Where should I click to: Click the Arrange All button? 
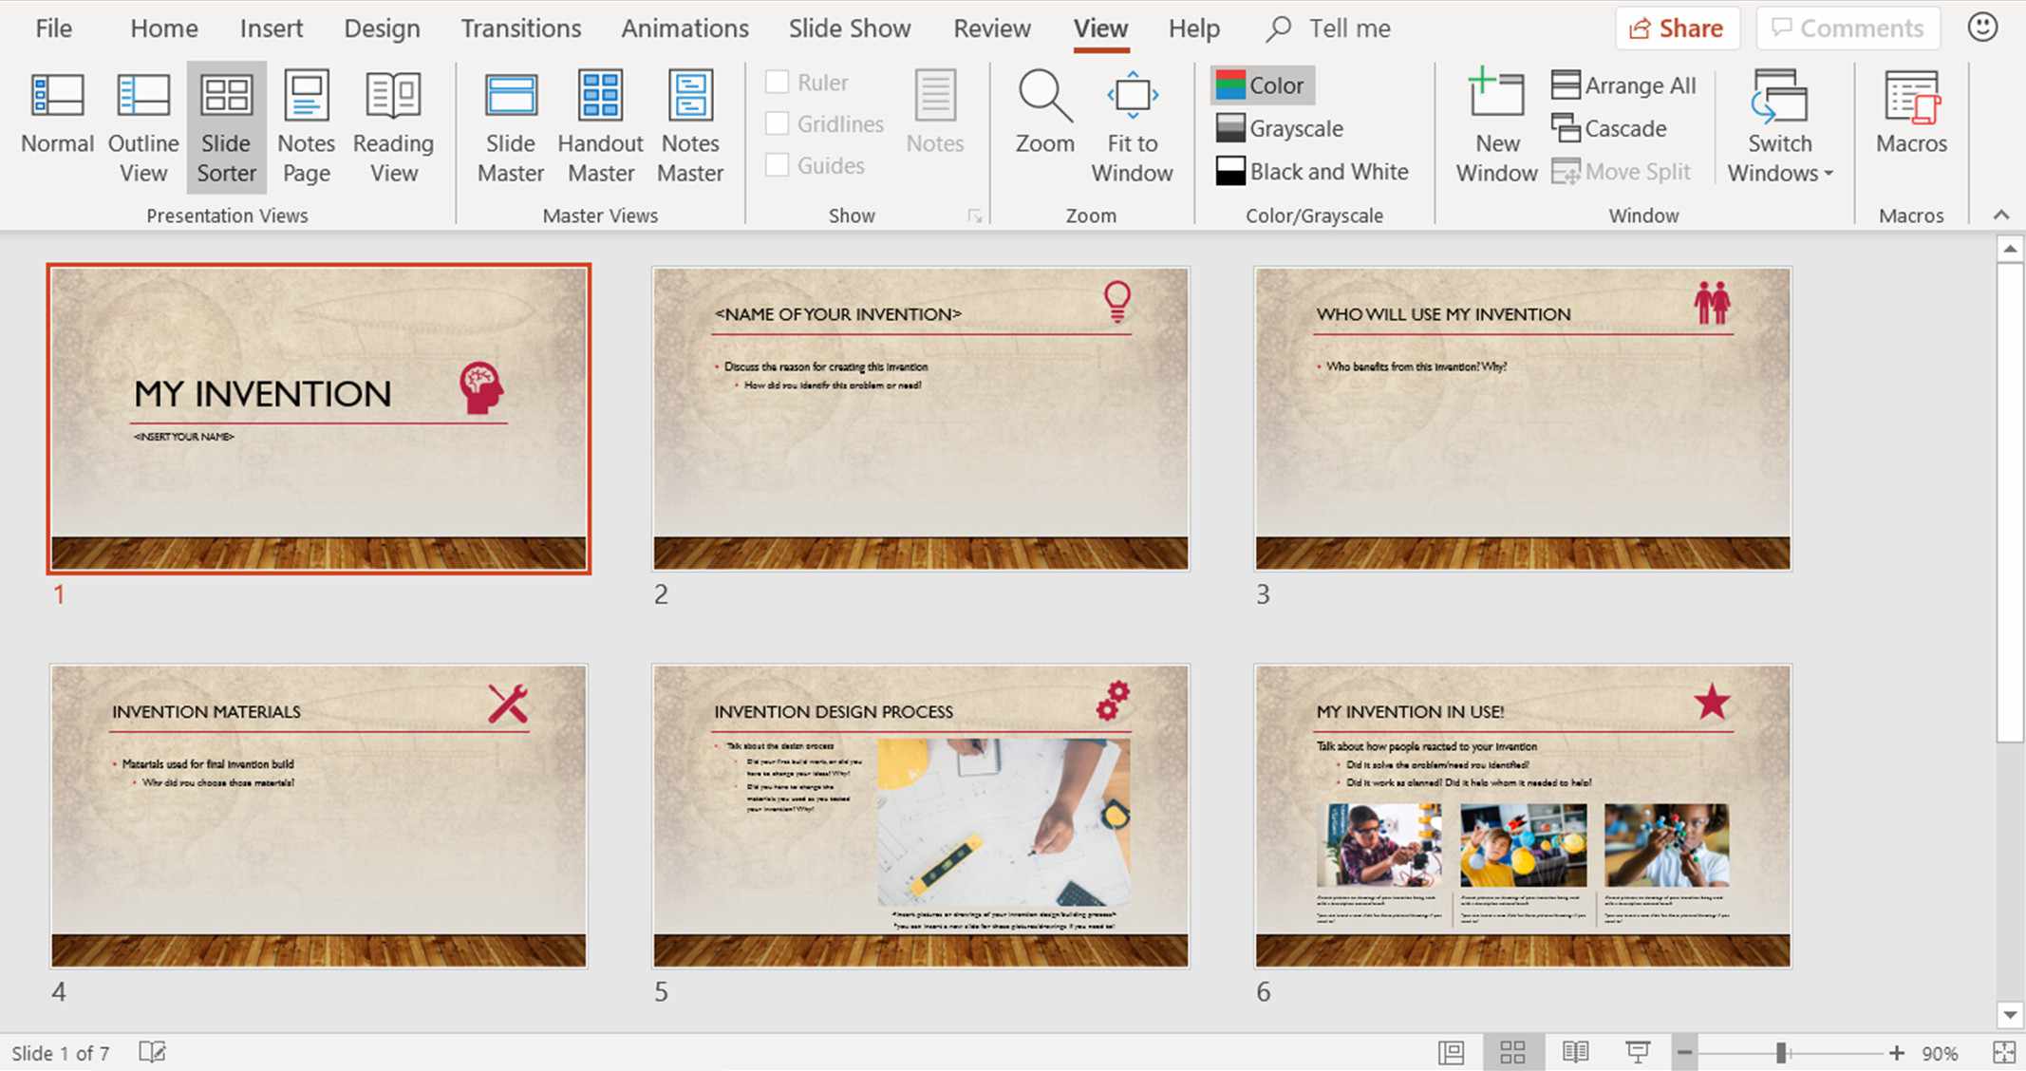1625,85
